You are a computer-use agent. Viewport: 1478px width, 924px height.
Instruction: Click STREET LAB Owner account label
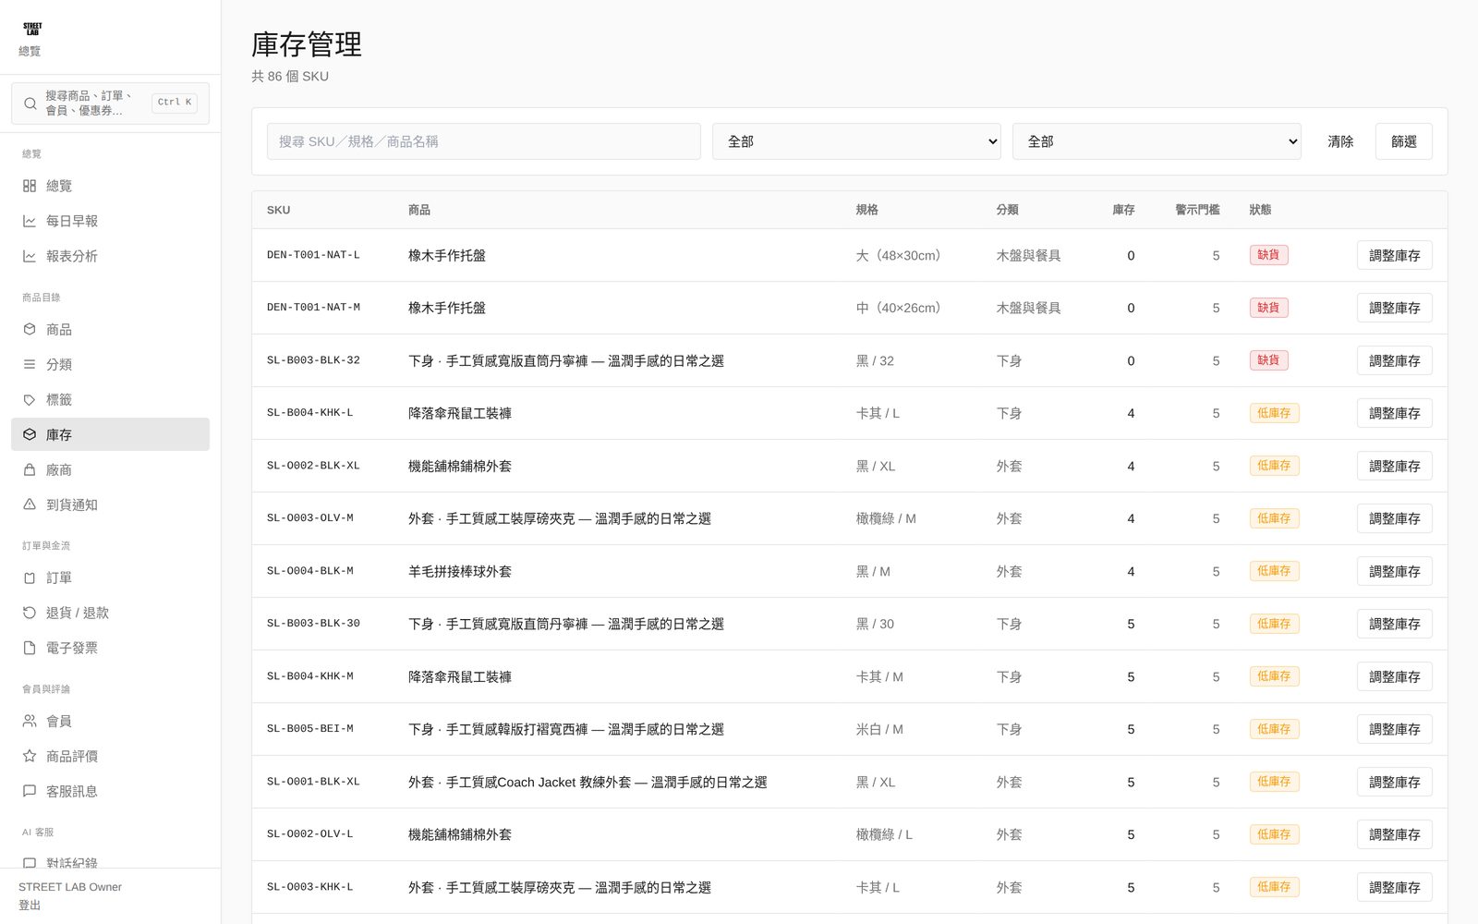pyautogui.click(x=70, y=887)
